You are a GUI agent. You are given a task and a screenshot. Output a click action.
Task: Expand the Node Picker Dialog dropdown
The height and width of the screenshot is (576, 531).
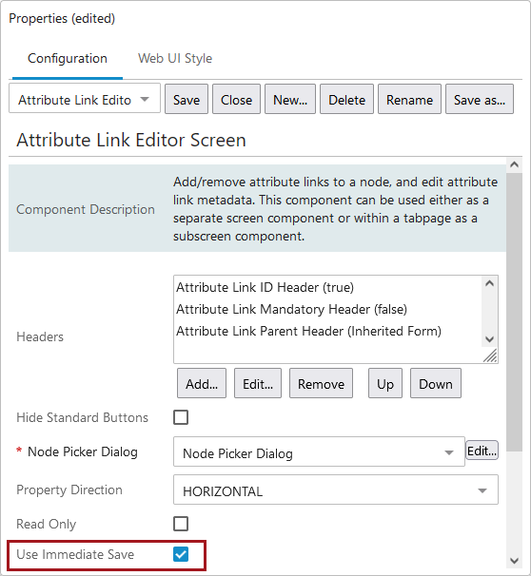tap(319, 452)
